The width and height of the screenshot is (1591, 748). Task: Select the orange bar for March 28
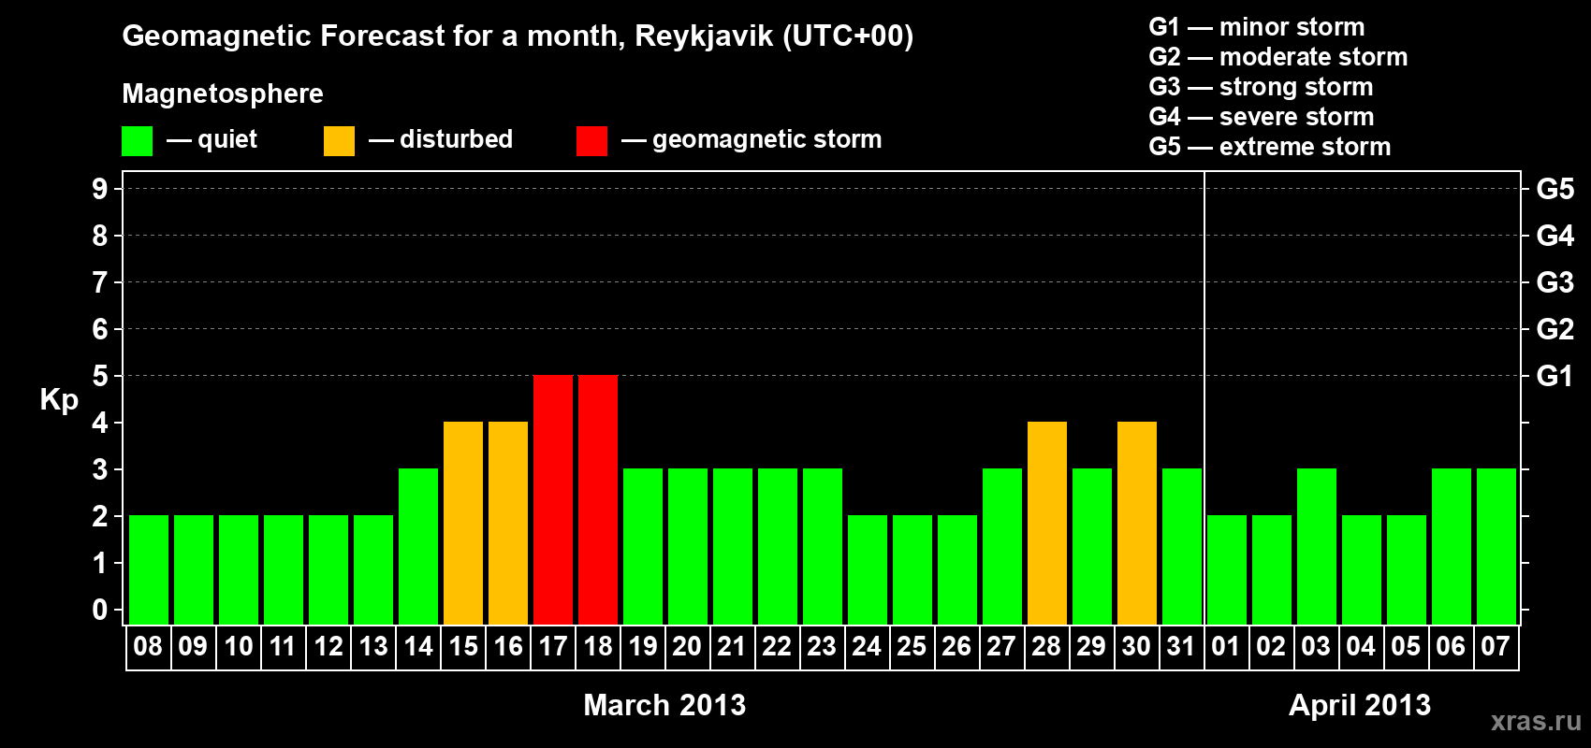coord(1047,523)
